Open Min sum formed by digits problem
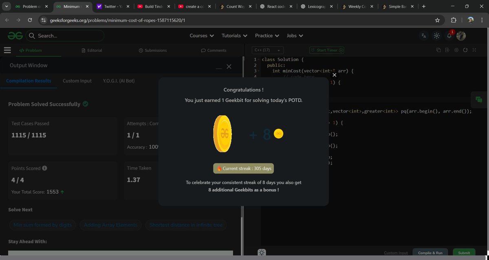The height and width of the screenshot is (260, 489). pyautogui.click(x=42, y=225)
